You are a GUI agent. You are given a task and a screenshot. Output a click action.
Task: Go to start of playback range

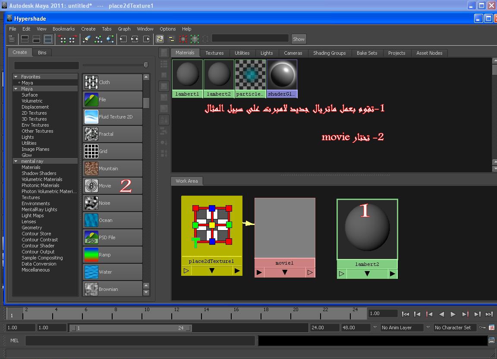[405, 314]
